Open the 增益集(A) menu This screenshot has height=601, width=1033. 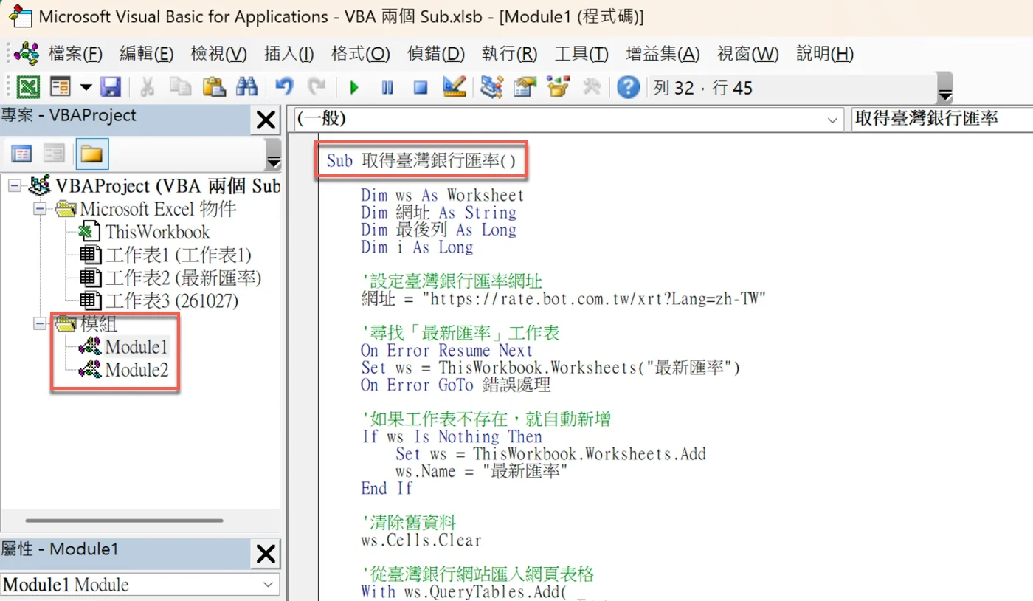[663, 54]
